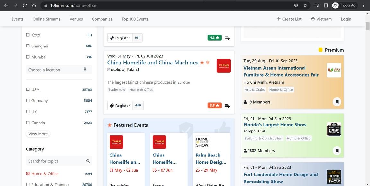Bookmark this page with the star icon
The image size is (370, 186).
[x=305, y=5]
